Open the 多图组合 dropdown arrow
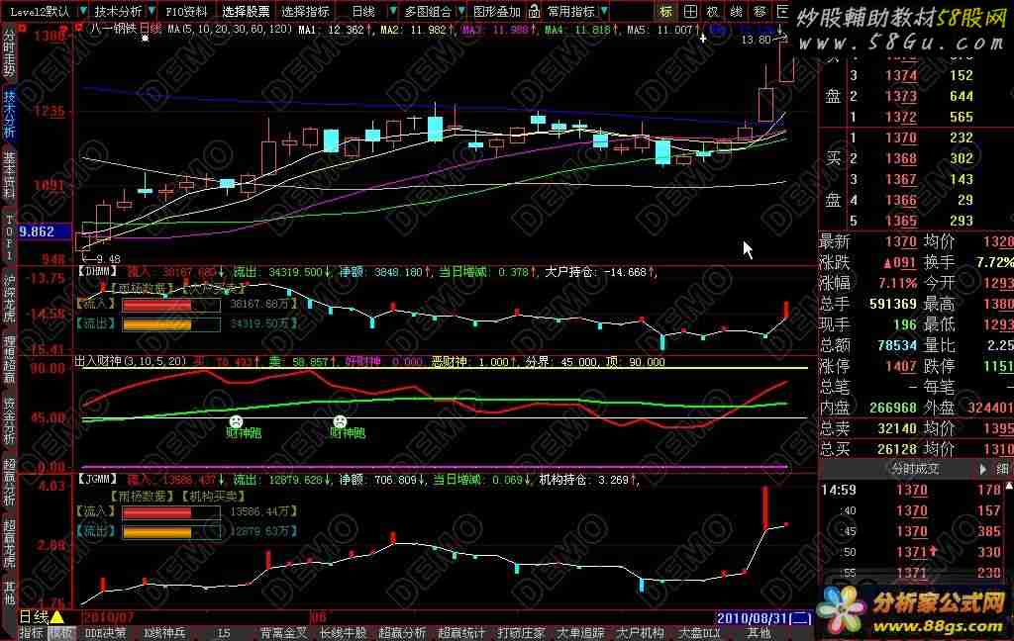1014x641 pixels. pos(461,11)
